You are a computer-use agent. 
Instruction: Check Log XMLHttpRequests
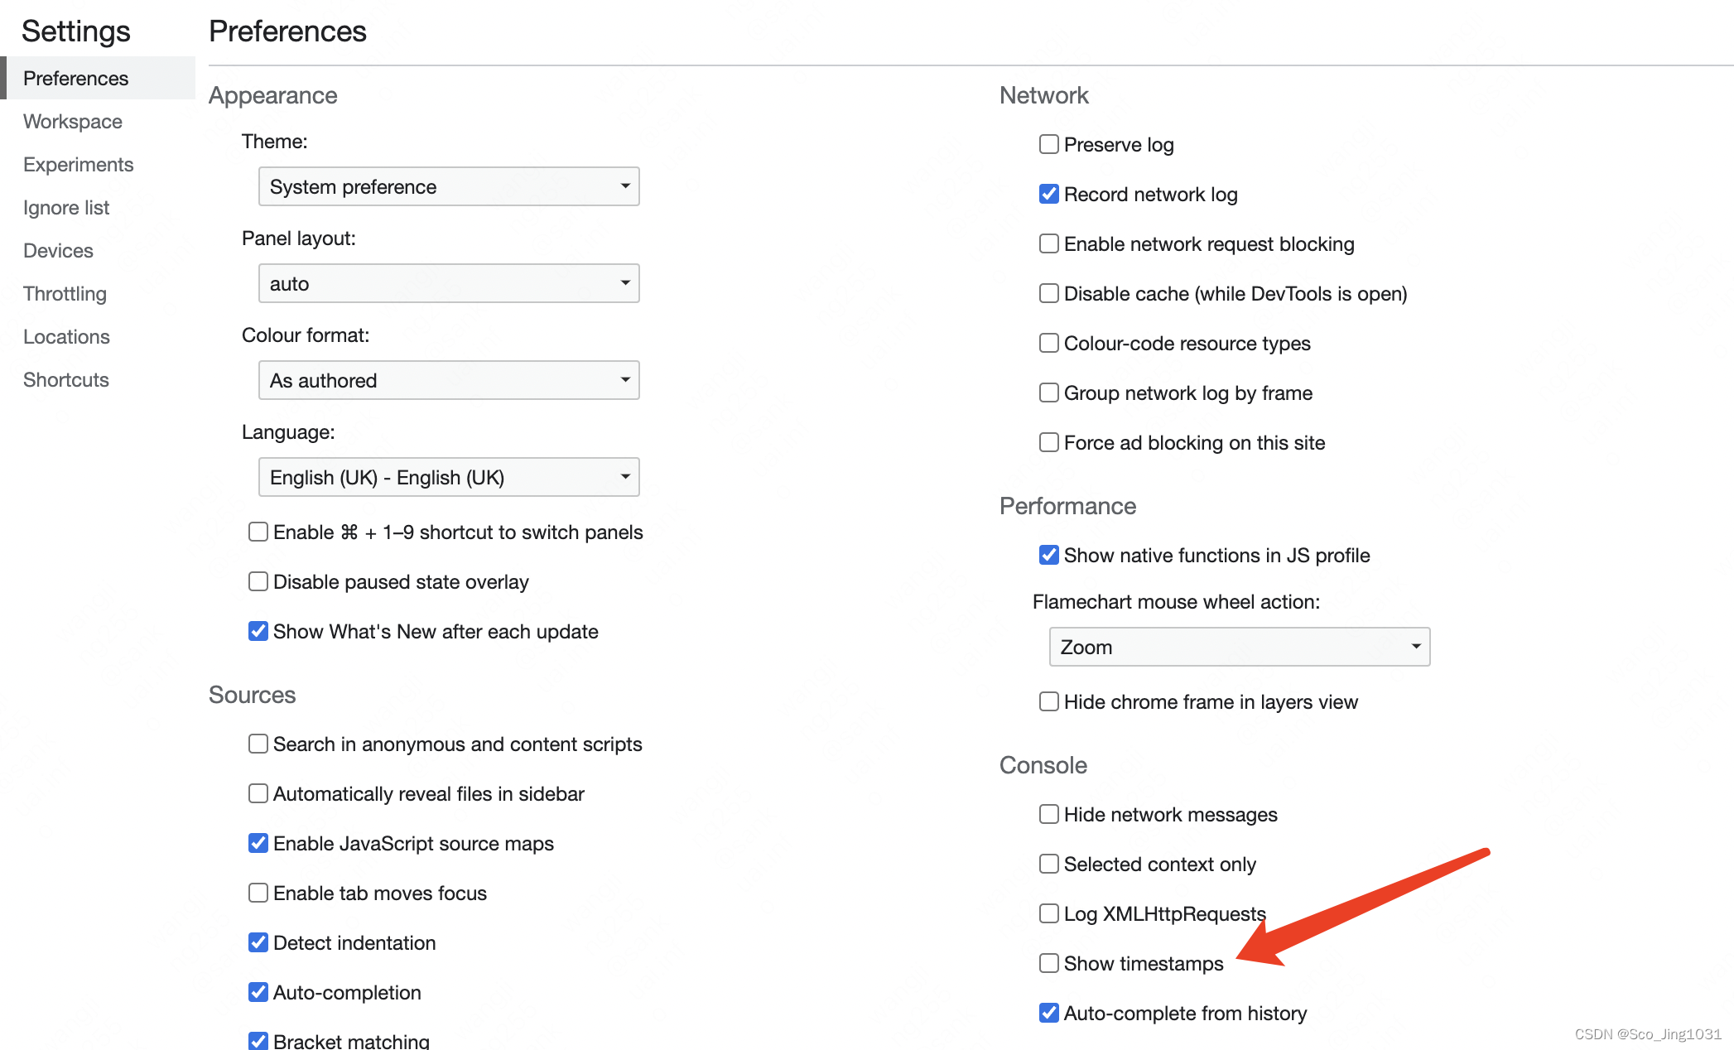pyautogui.click(x=1048, y=913)
